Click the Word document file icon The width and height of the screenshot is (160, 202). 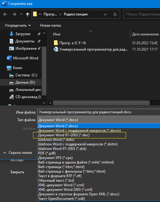(x=56, y=49)
